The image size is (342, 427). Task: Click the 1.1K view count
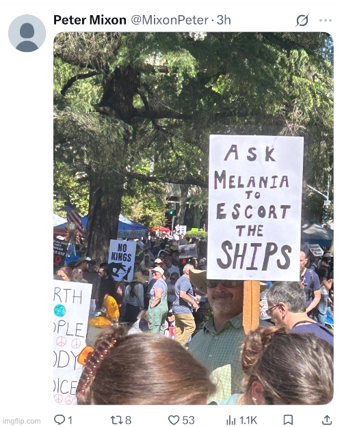click(248, 420)
